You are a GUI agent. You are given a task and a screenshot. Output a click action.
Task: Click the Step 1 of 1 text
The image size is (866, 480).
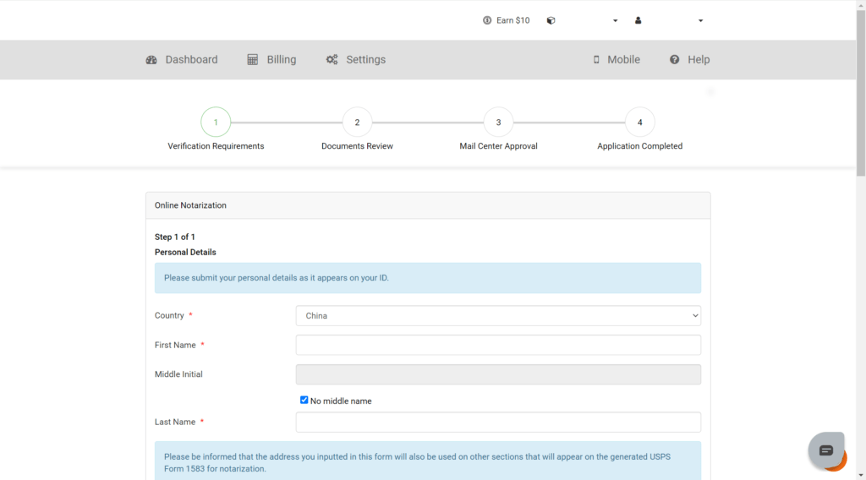(174, 237)
